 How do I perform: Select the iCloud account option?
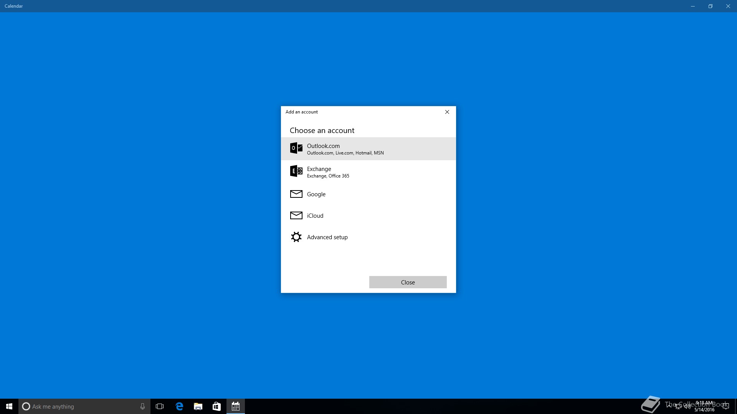[368, 215]
